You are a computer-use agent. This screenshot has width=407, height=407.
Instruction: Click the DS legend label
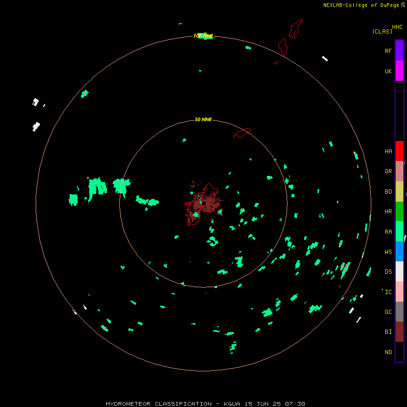coord(388,271)
